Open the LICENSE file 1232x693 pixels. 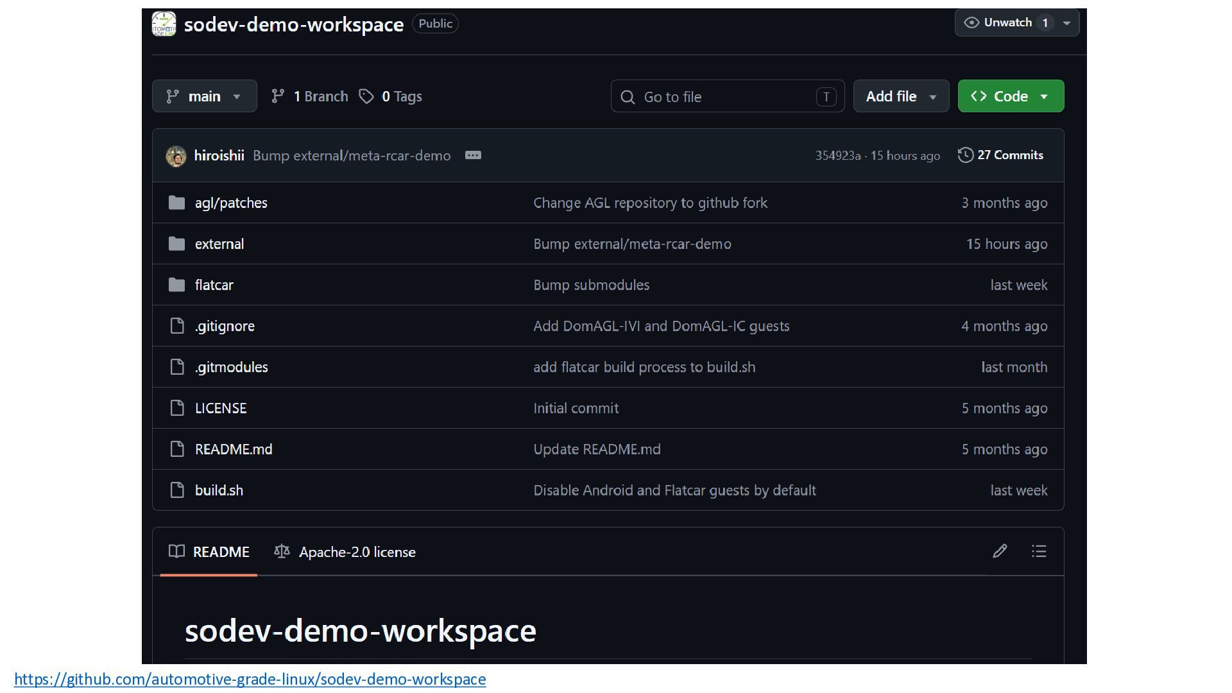point(221,408)
